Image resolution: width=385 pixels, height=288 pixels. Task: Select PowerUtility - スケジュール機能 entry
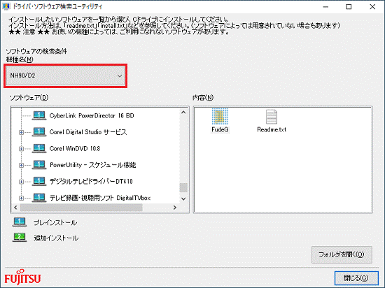pyautogui.click(x=93, y=165)
